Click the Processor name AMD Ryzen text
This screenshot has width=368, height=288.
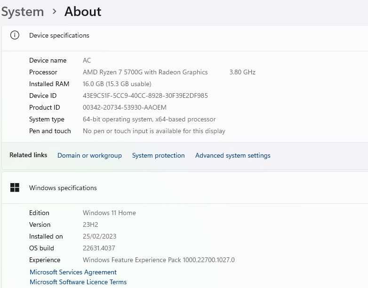pyautogui.click(x=145, y=72)
